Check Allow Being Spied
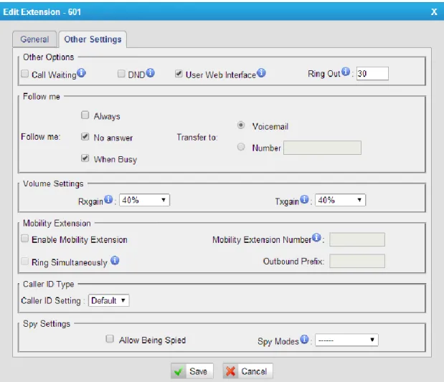Image resolution: width=444 pixels, height=382 pixels. tap(110, 339)
